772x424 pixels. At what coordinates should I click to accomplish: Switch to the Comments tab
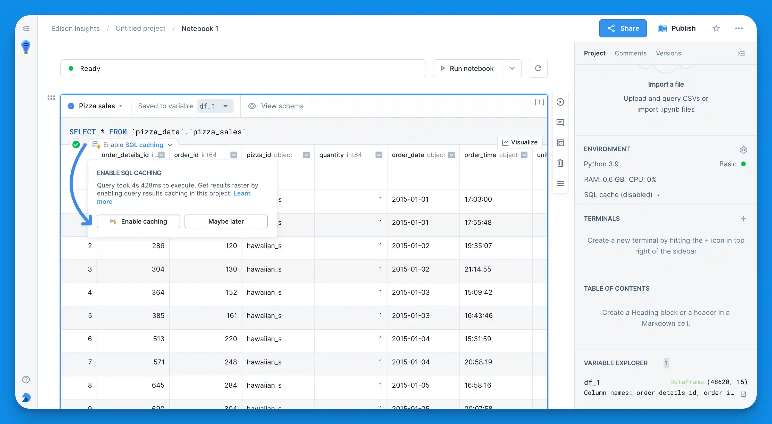[630, 53]
